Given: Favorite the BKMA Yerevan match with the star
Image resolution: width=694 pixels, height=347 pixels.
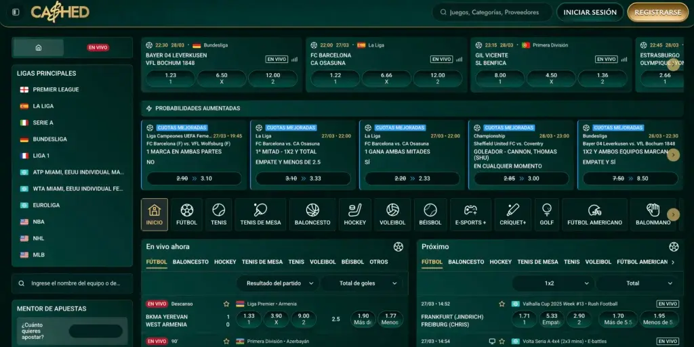Looking at the screenshot, I should 226,304.
